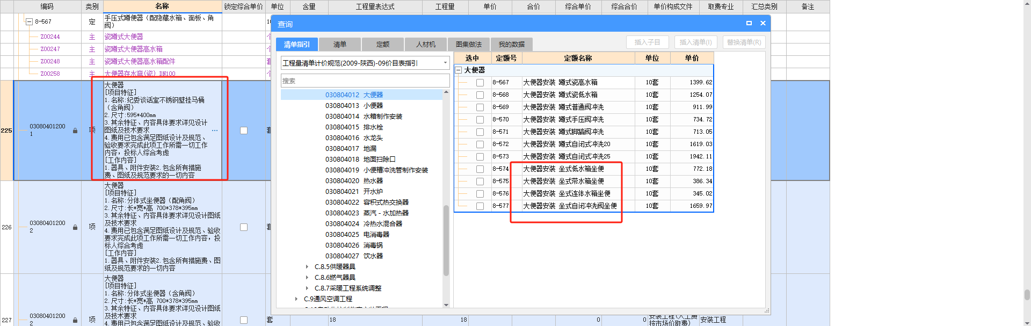Click the tree list scrollbar down arrow
The height and width of the screenshot is (326, 1031).
446,305
